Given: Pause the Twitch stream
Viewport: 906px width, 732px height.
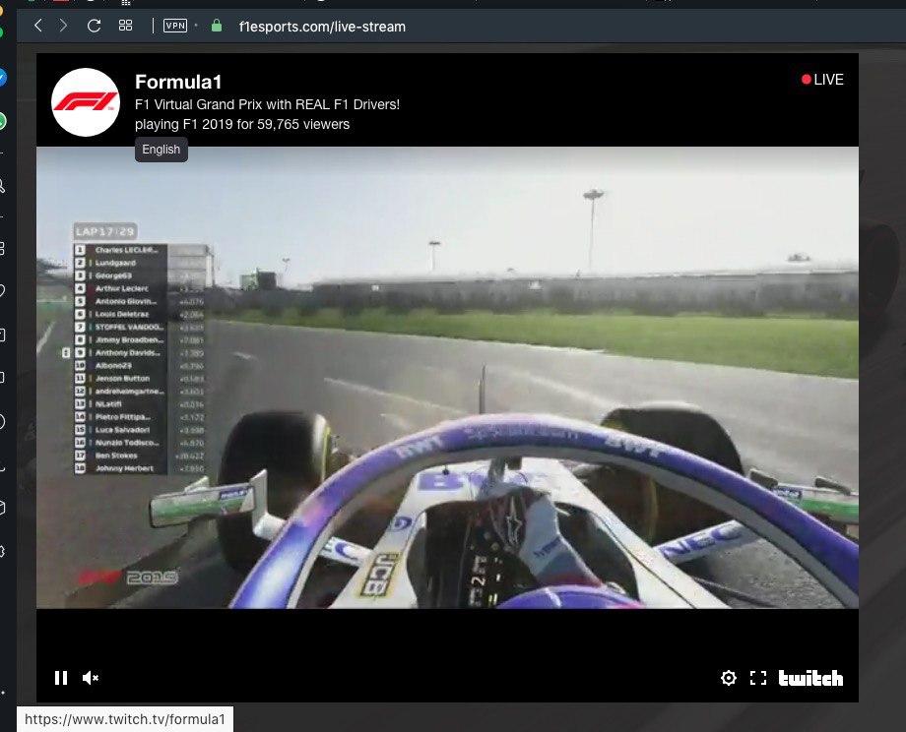Looking at the screenshot, I should point(61,678).
